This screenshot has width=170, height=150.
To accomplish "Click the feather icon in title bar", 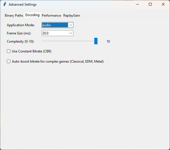I will coord(5,4).
